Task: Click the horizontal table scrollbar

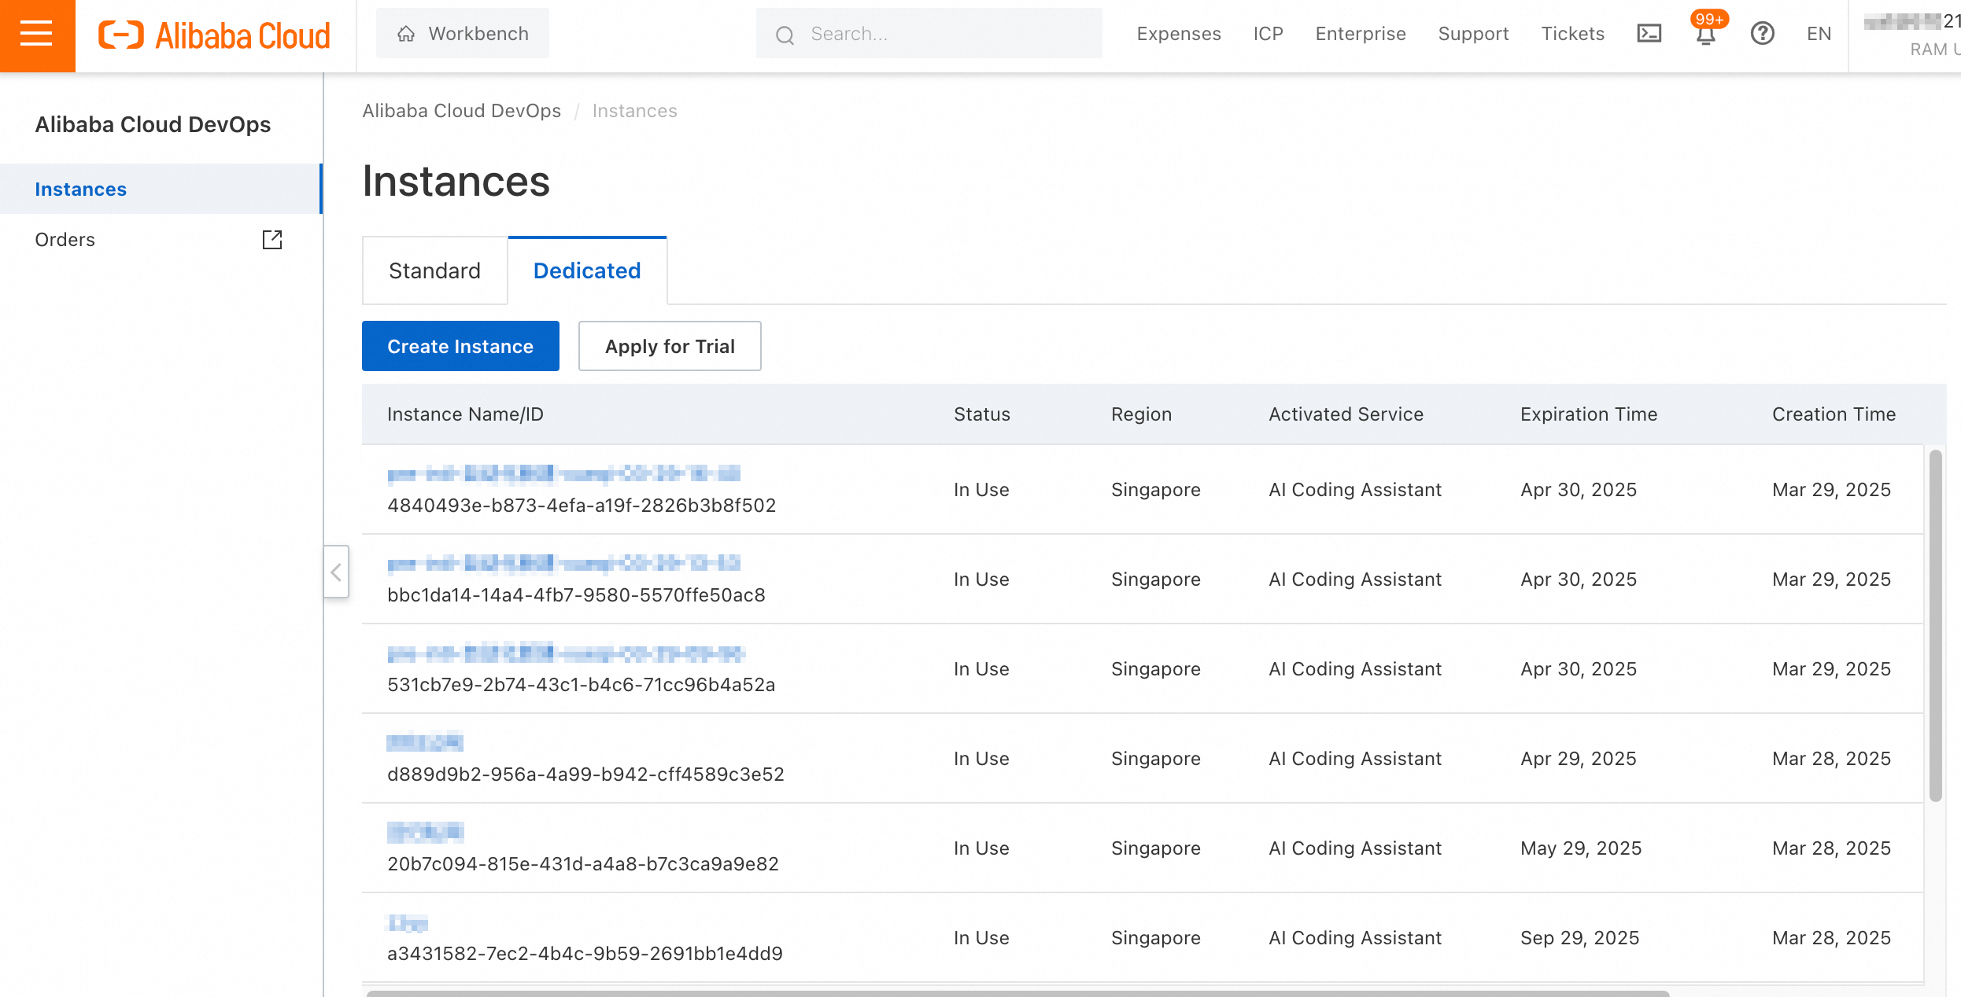Action: point(1017,994)
